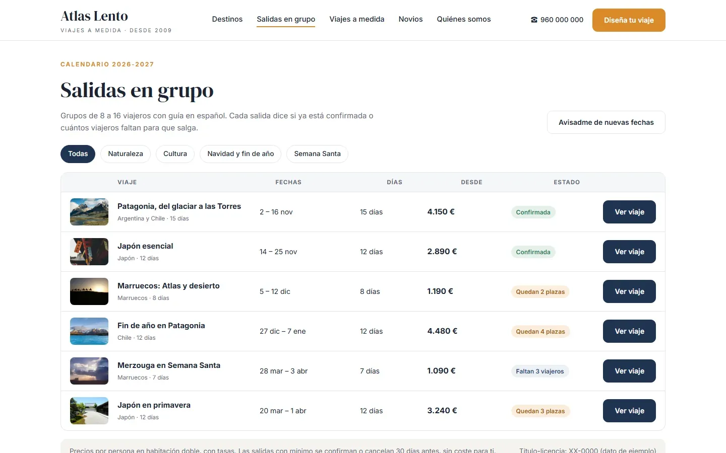Screen dimensions: 726x453
Task: Click the 'Japón en primavera' title
Action: (154, 405)
